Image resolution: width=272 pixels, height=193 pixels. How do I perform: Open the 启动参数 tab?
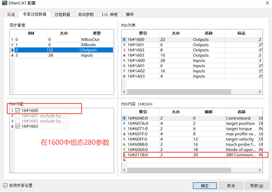(x=86, y=15)
